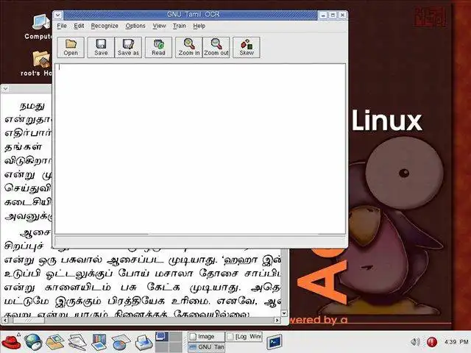Click the Save as toolbar button
This screenshot has width=471, height=353.
(x=128, y=47)
